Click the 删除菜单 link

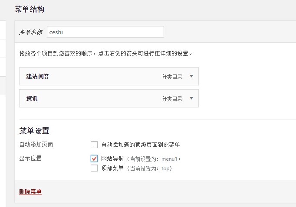(30, 191)
